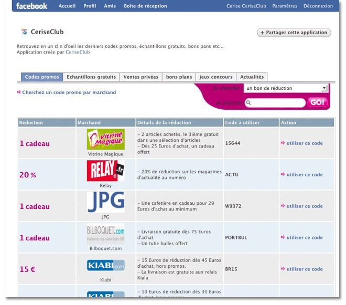Click the arrow icon in the PORTBUL row
Screen dimensions: 346x305
point(283,237)
